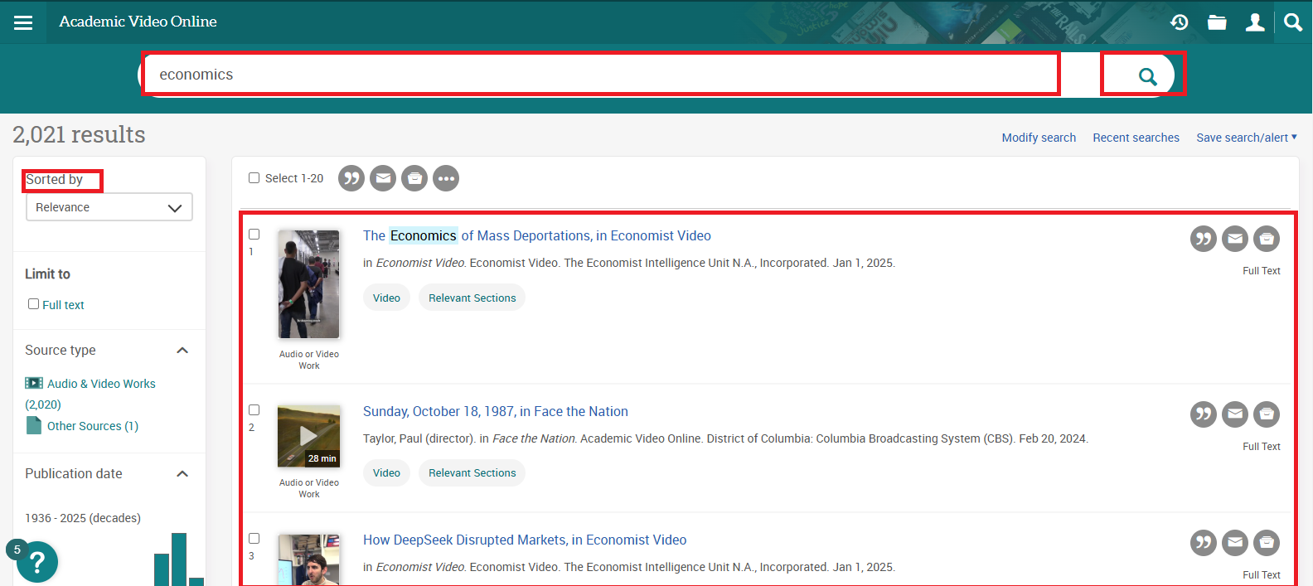Open the folder icon in top bar
This screenshot has height=586, width=1313.
coord(1217,22)
